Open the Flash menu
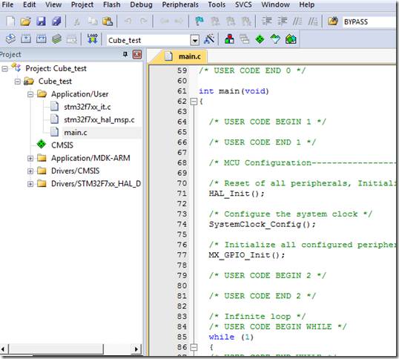This screenshot has width=399, height=359. 112,4
